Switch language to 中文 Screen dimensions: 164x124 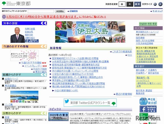(x=150, y=24)
